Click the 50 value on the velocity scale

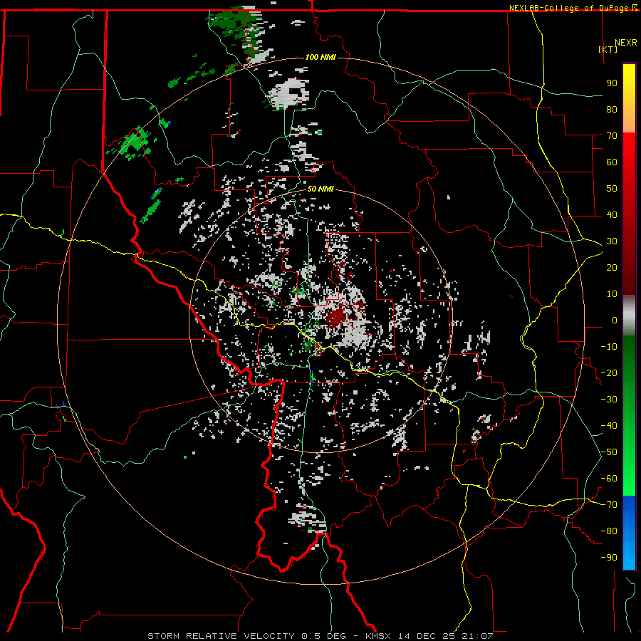(x=612, y=189)
